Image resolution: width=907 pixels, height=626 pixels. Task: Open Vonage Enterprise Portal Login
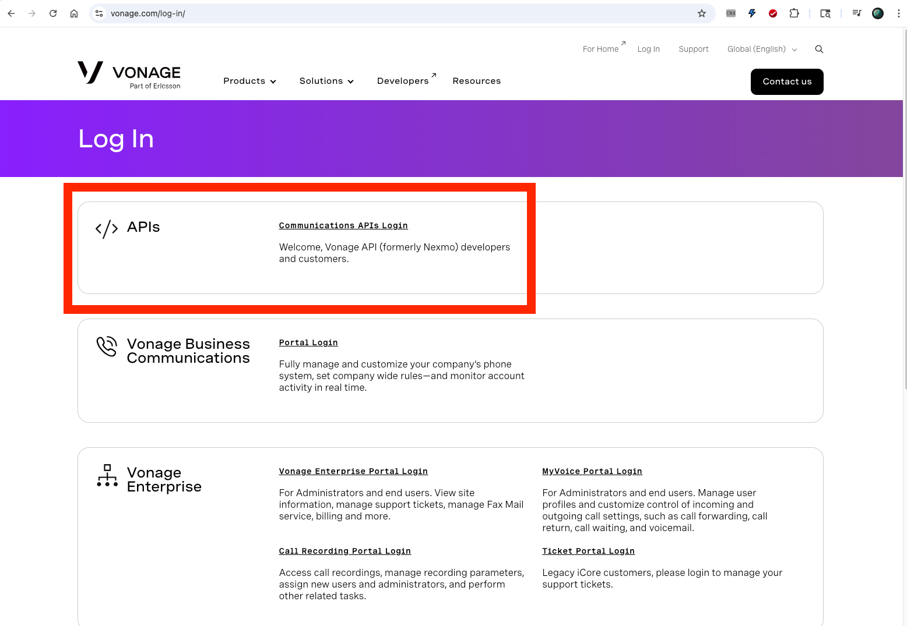(353, 472)
